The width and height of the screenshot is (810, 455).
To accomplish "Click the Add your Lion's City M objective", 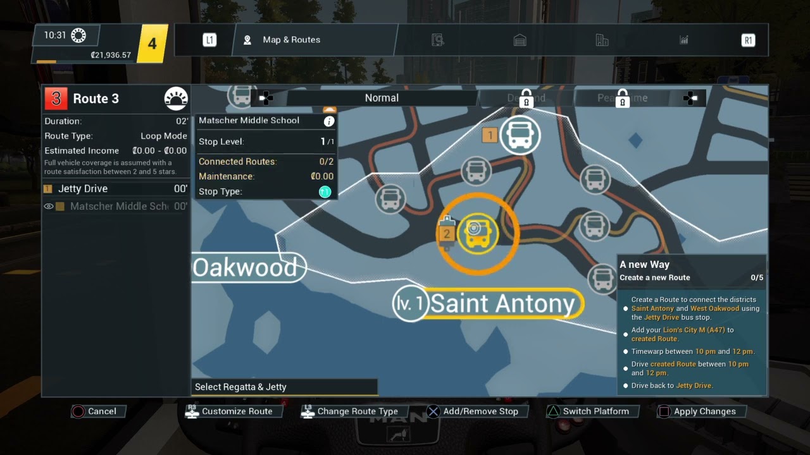I will tap(682, 334).
